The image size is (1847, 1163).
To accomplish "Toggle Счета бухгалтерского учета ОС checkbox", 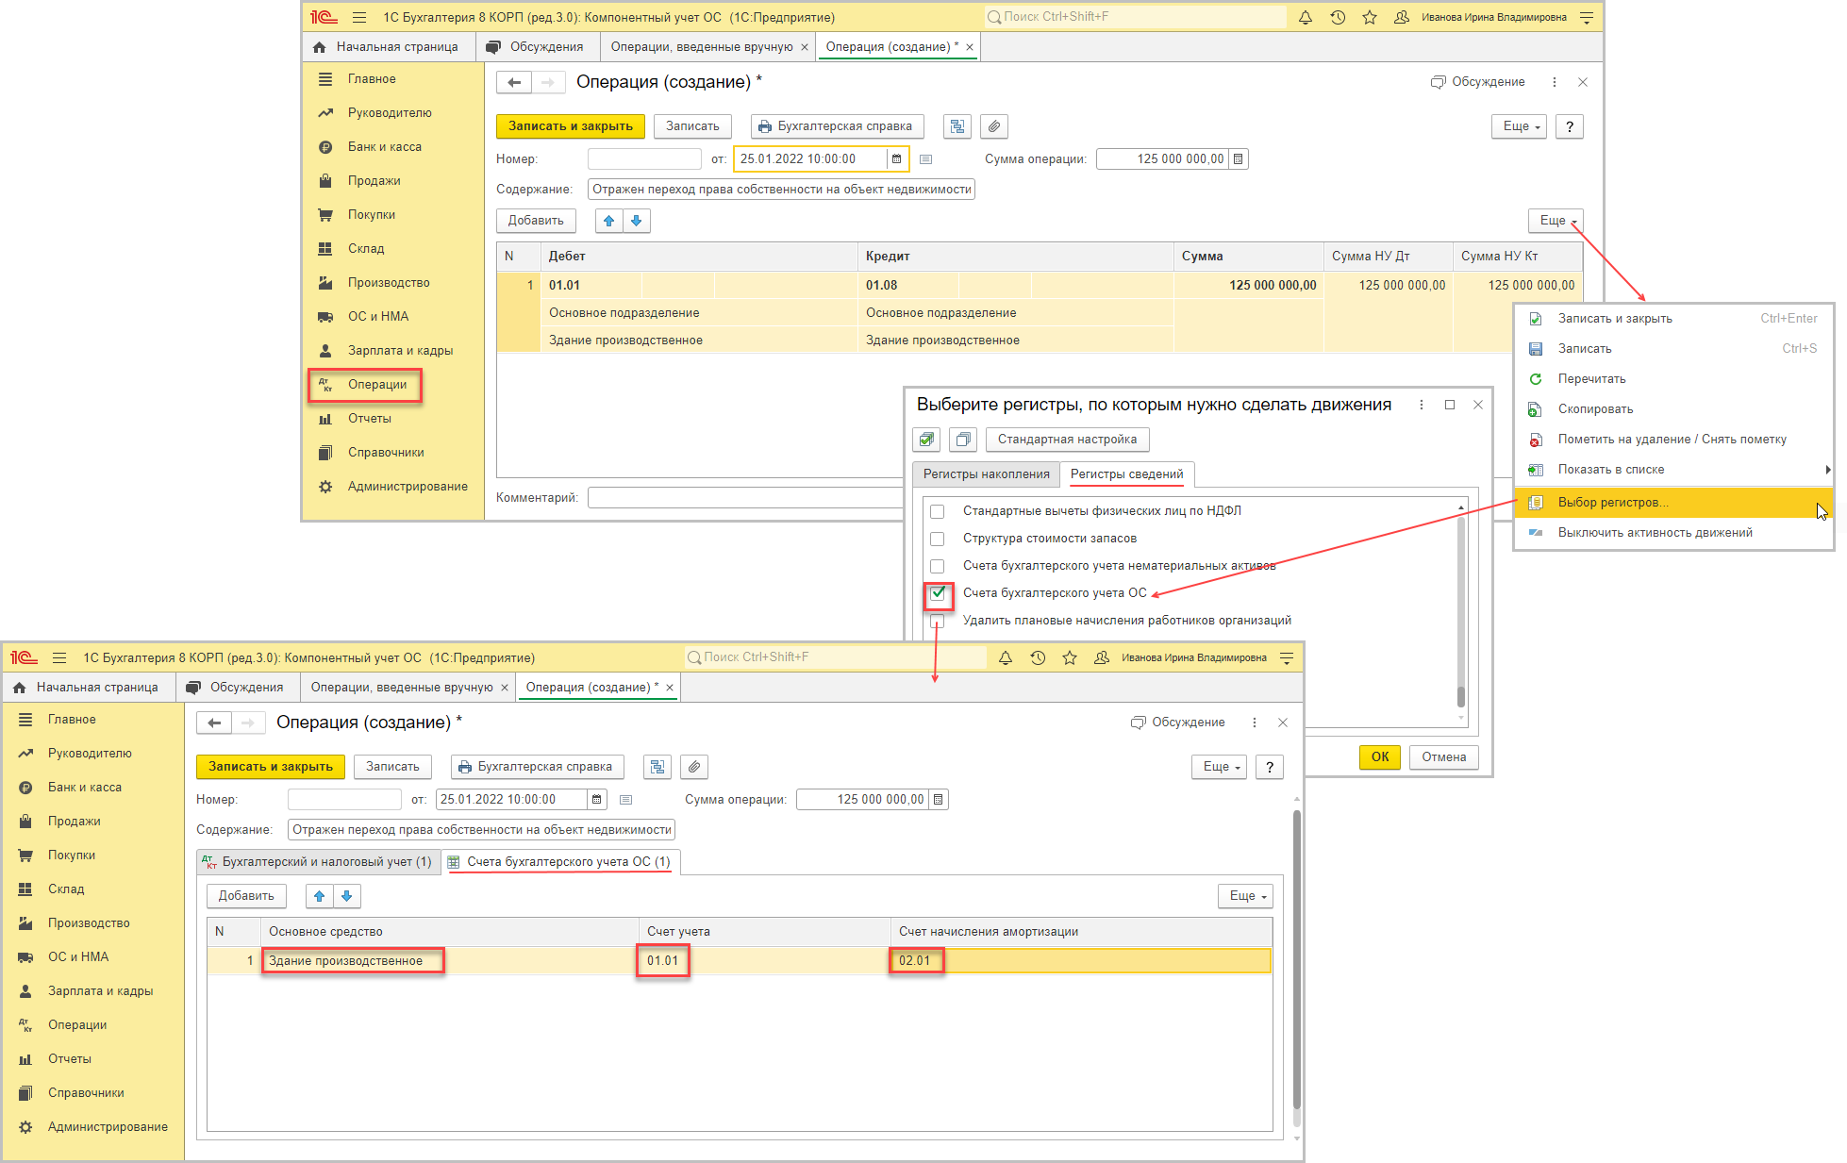I will [938, 593].
